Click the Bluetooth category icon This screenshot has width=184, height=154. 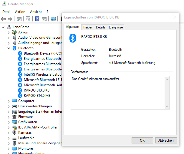(14, 48)
